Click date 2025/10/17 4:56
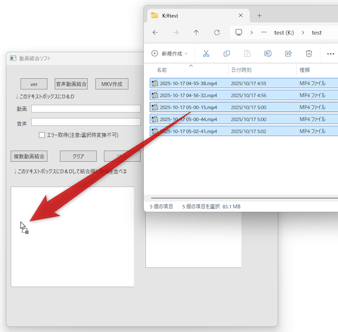 pyautogui.click(x=248, y=95)
